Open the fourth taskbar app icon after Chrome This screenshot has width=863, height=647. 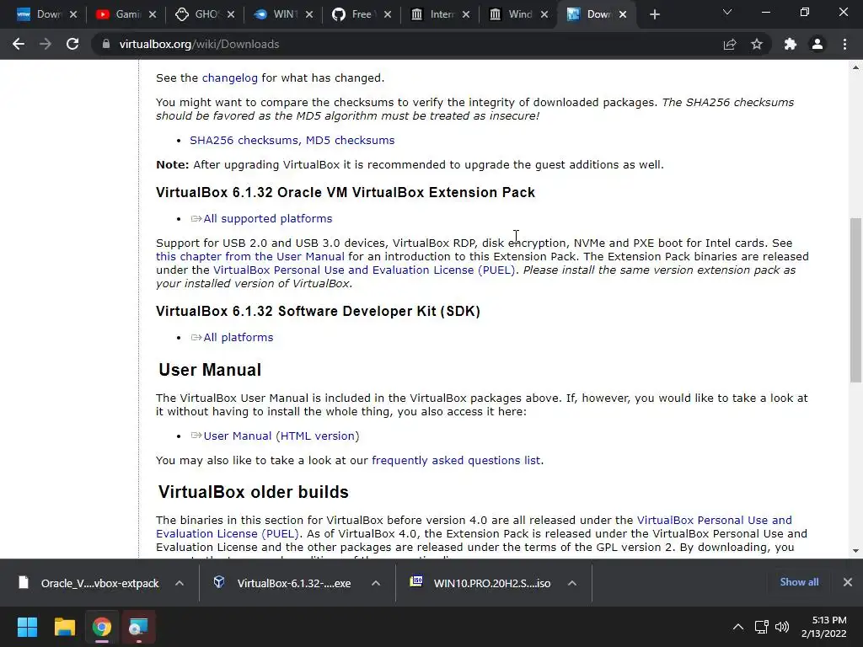(138, 627)
